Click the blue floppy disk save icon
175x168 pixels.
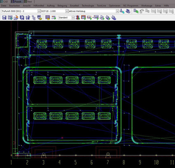tap(4, 18)
